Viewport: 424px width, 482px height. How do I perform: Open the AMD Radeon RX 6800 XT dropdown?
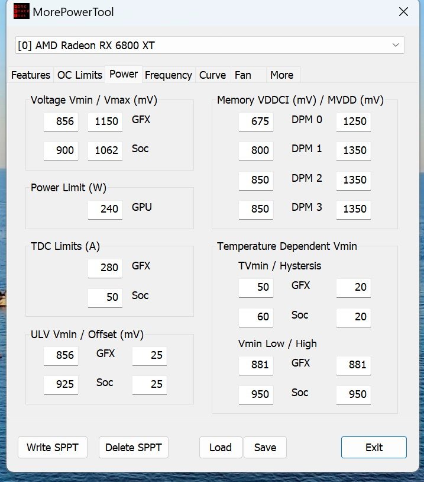point(210,45)
